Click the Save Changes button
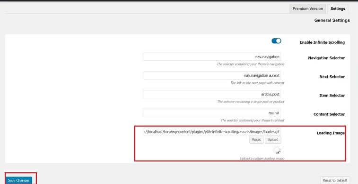Image resolution: width=358 pixels, height=184 pixels. click(x=18, y=180)
